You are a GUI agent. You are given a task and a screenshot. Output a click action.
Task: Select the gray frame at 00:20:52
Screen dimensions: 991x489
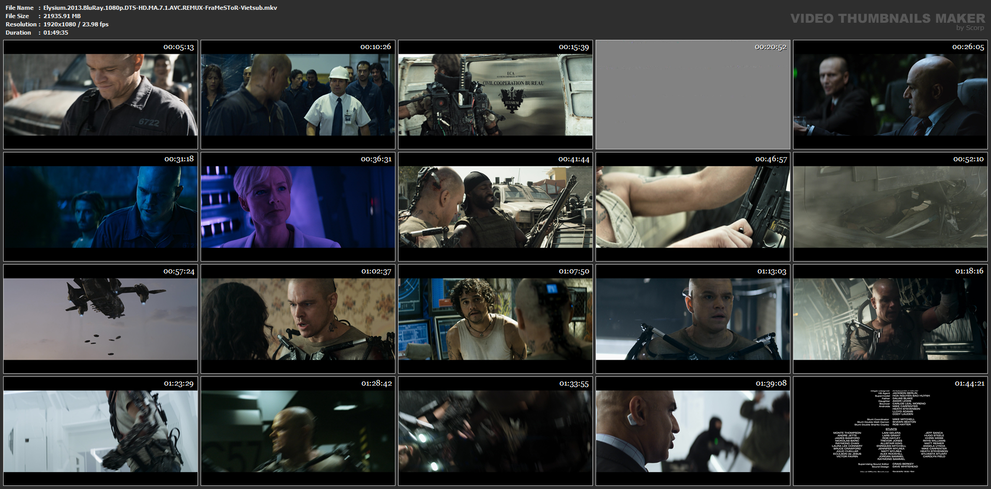coord(693,95)
